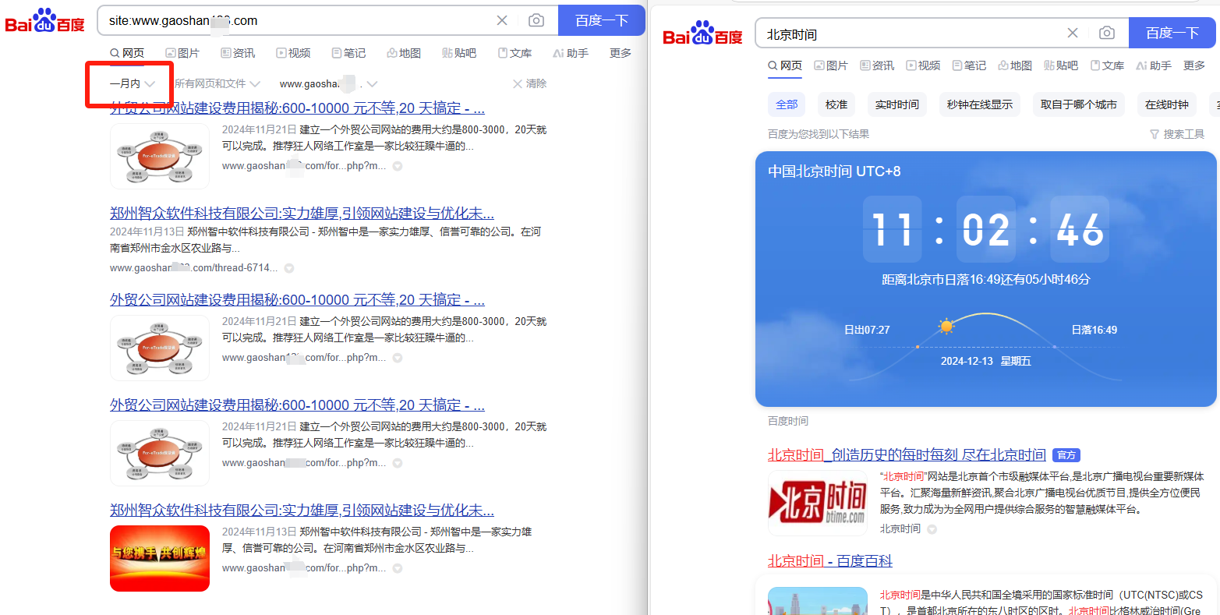Open 更多 menu in right window
Viewport: 1220px width, 615px height.
[1194, 65]
